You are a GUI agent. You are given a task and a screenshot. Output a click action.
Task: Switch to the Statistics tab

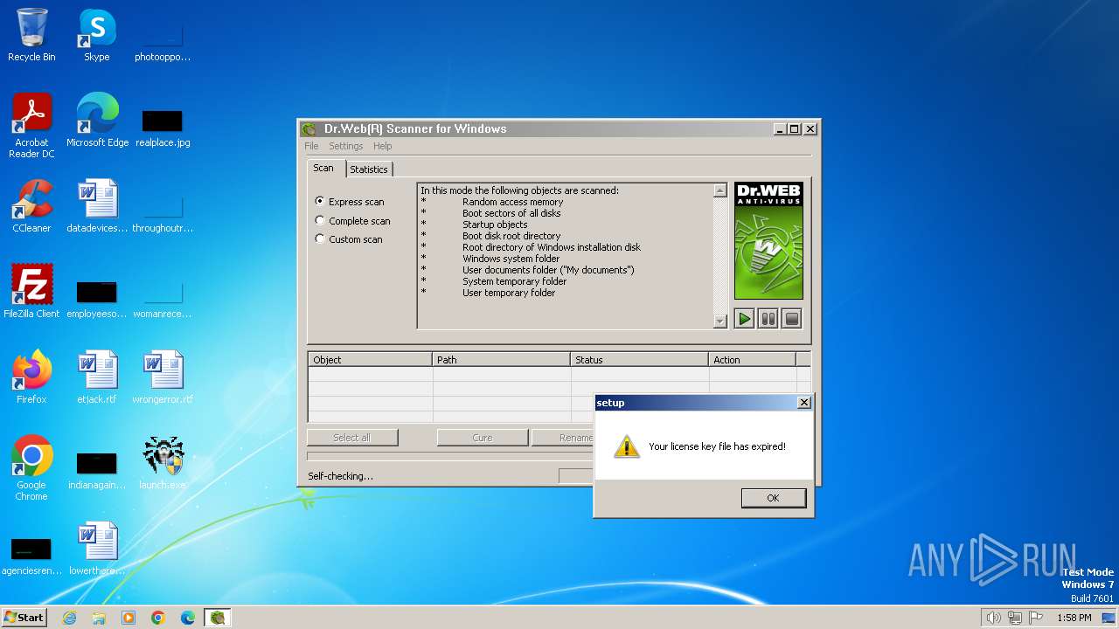[x=369, y=169]
